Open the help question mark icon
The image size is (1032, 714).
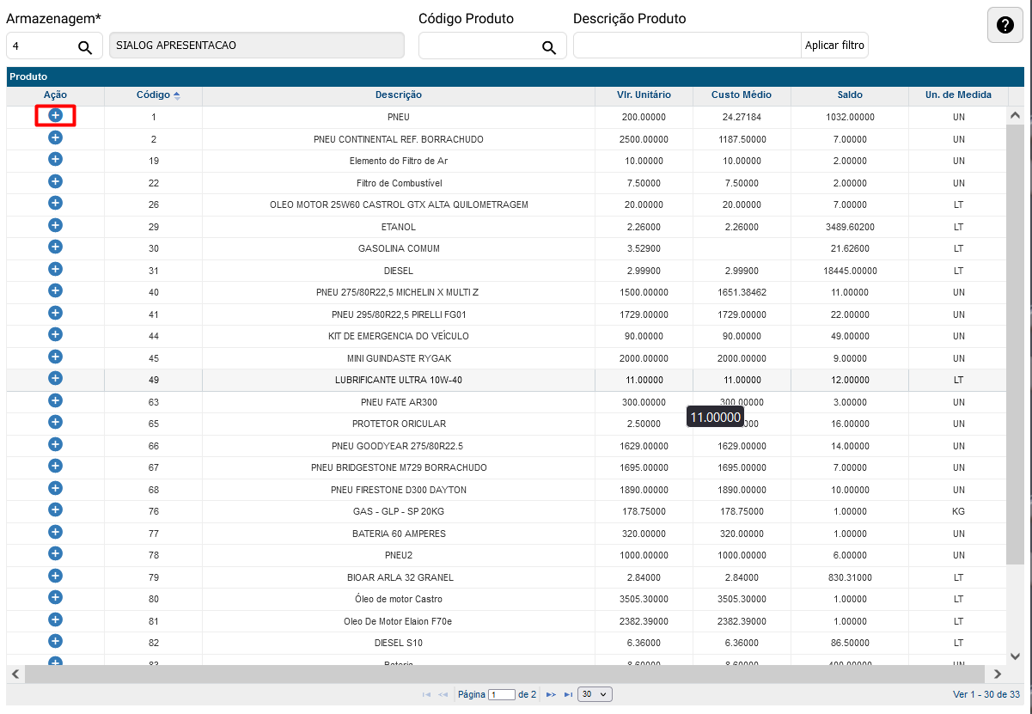[1005, 26]
